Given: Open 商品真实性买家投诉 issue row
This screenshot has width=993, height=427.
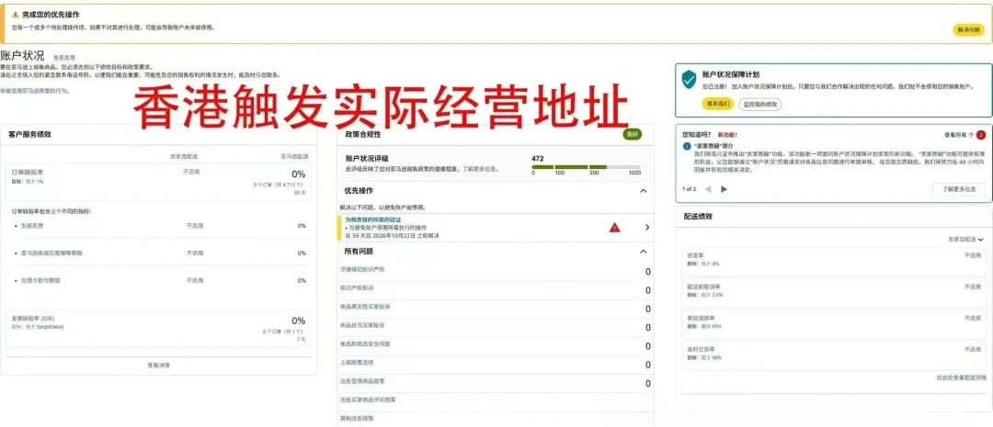Looking at the screenshot, I should (496, 308).
